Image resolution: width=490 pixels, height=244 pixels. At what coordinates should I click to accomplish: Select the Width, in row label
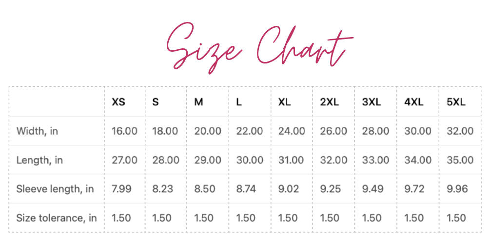37,131
